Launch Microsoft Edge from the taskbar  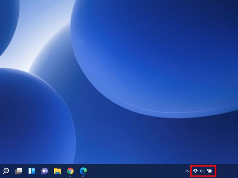(83, 171)
